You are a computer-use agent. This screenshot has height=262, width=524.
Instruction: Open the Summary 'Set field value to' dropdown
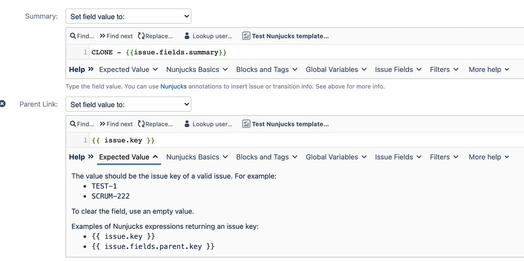tap(128, 16)
